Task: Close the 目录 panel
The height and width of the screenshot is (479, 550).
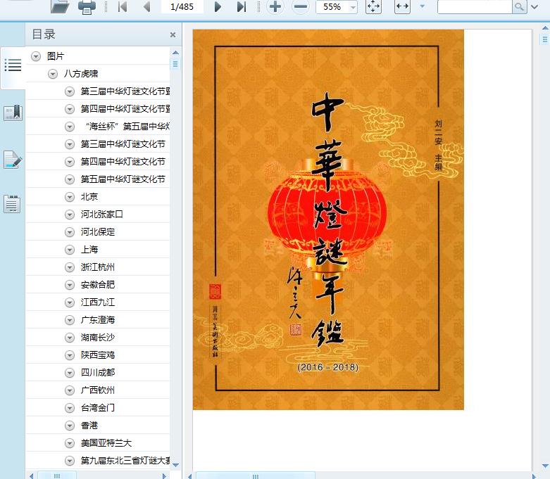Action: click(x=173, y=34)
